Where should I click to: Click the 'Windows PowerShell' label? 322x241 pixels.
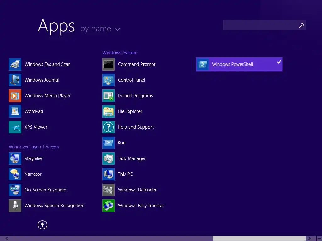(232, 64)
